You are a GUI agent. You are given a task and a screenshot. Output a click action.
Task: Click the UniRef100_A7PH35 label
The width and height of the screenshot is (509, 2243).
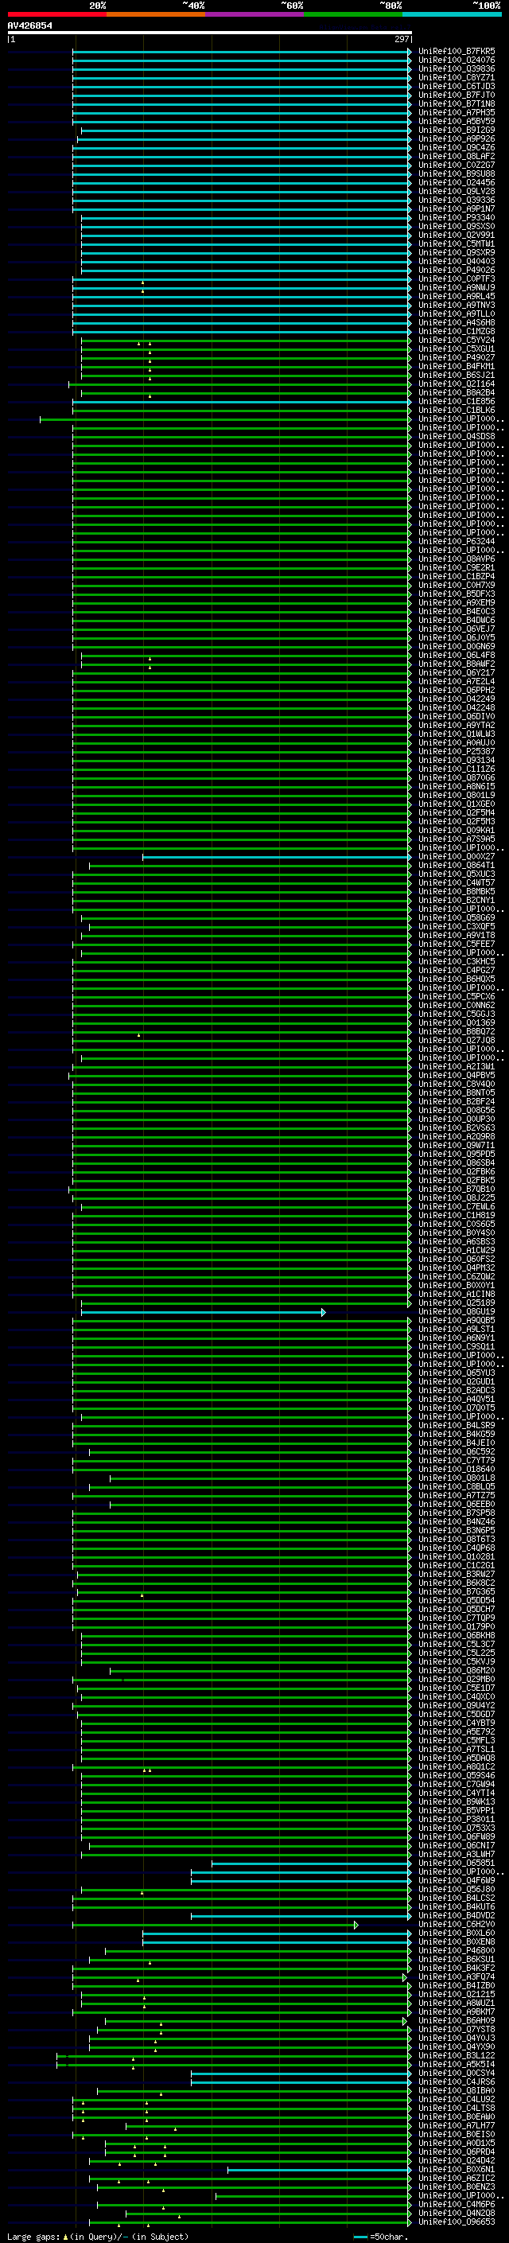click(457, 112)
